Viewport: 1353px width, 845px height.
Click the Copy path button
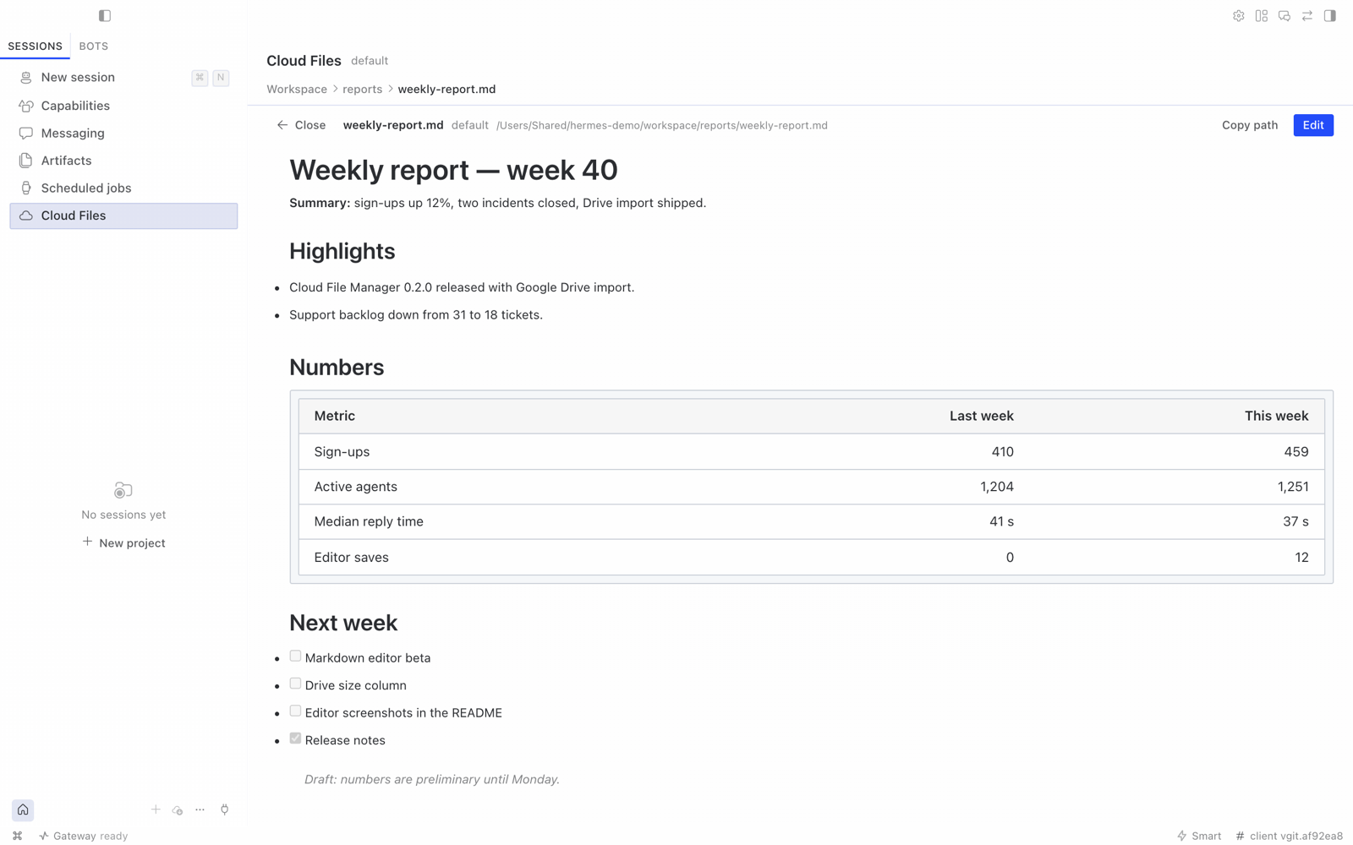pos(1249,125)
